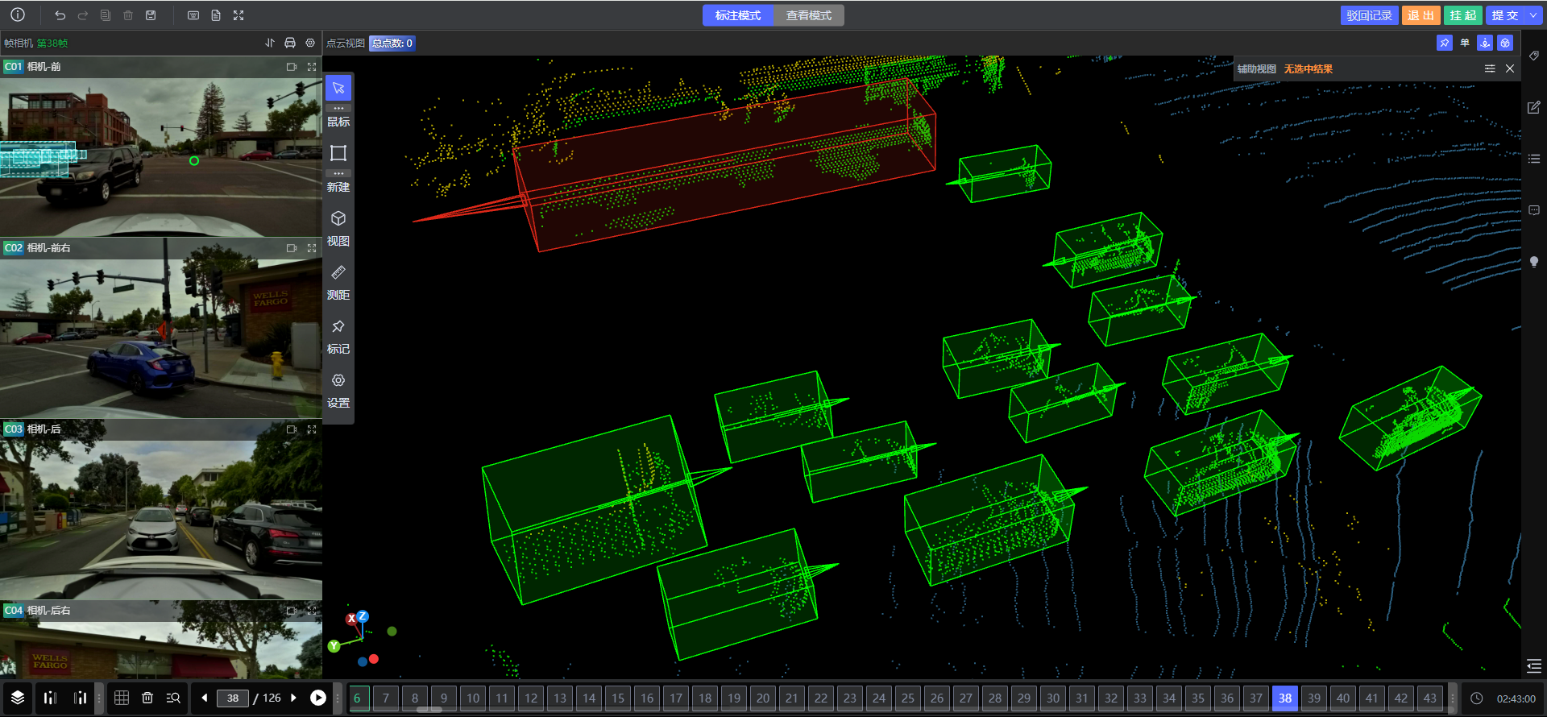1547x717 pixels.
Task: Open the 视图 cube view tool
Action: (x=338, y=219)
